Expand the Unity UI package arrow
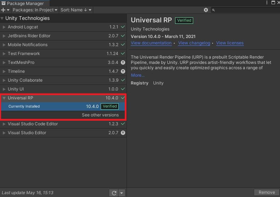Viewport: 280px width, 197px height. click(x=4, y=89)
